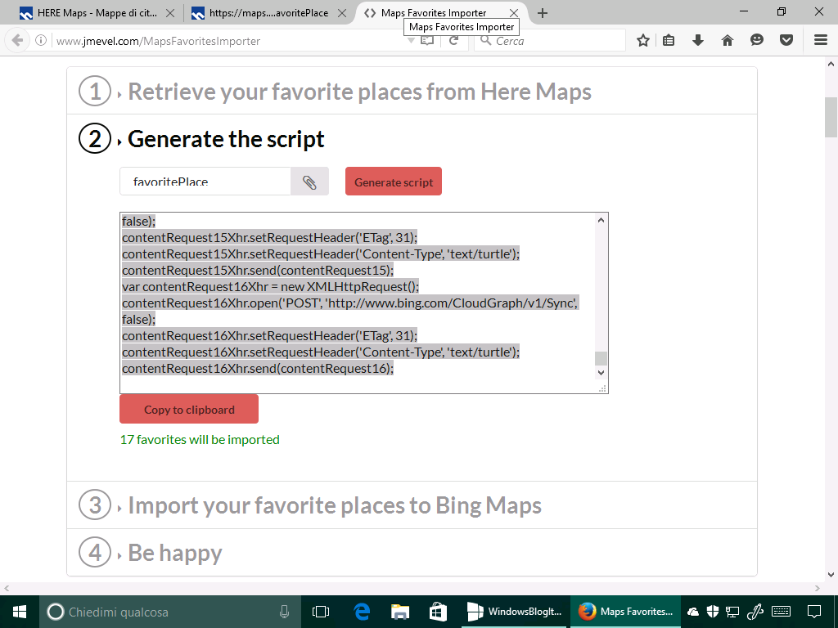Screen dimensions: 838x628
Task: Switch to WindowsBlogIt taskbar window
Action: click(x=514, y=612)
